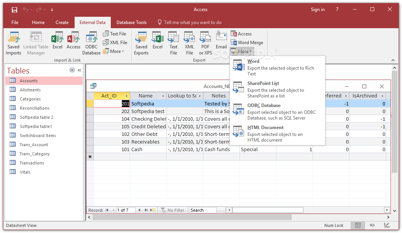Image resolution: width=402 pixels, height=233 pixels.
Task: Open Saved Exports
Action: coord(141,43)
